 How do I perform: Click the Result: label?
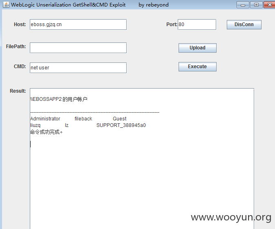tap(18, 91)
